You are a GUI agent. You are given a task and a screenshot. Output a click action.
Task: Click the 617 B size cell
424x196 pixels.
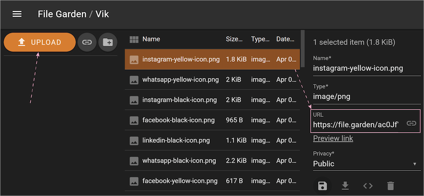pyautogui.click(x=234, y=180)
